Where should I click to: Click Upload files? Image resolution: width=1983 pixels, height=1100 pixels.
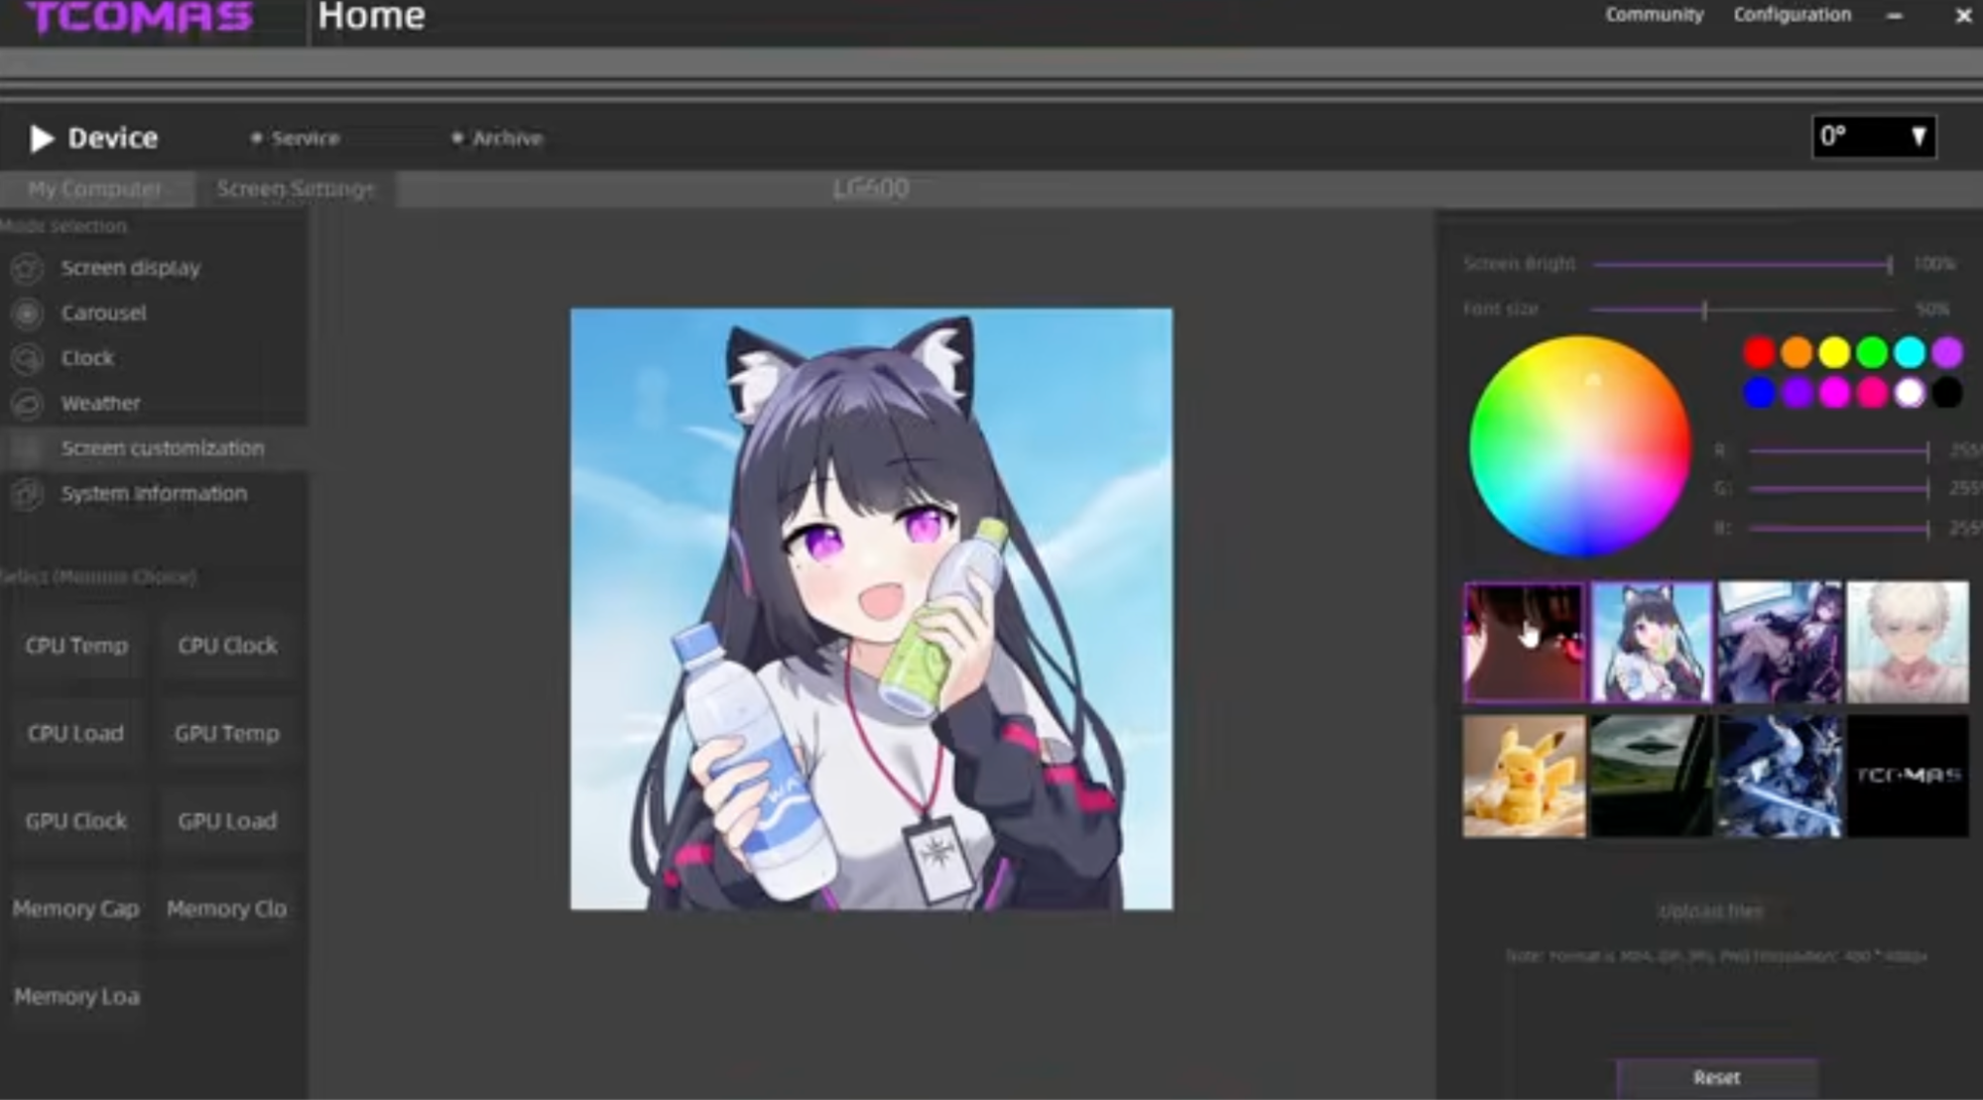tap(1711, 912)
